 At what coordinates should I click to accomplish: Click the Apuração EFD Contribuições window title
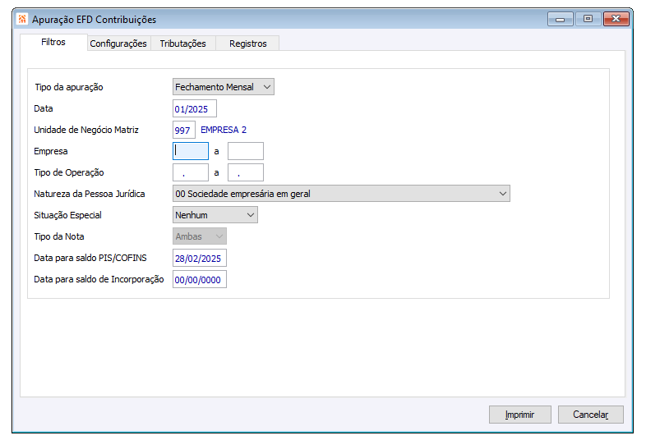[95, 20]
